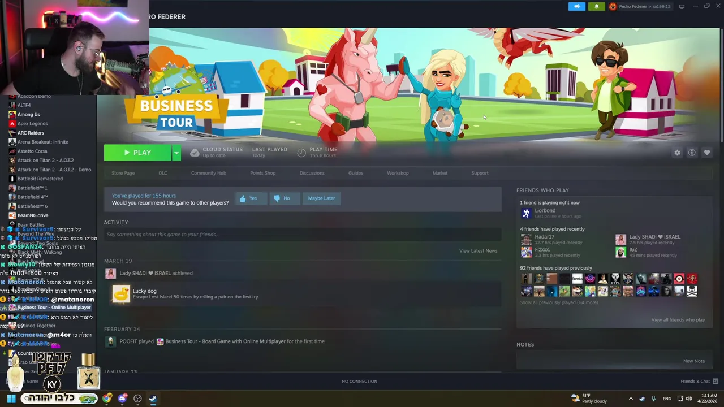Click the Cloud Status icon
724x407 pixels.
(195, 153)
